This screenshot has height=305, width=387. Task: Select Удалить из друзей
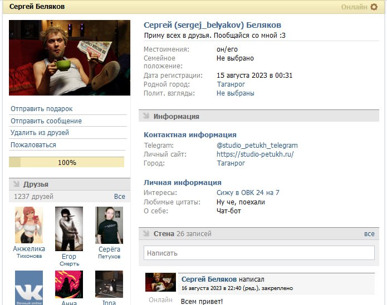(40, 133)
